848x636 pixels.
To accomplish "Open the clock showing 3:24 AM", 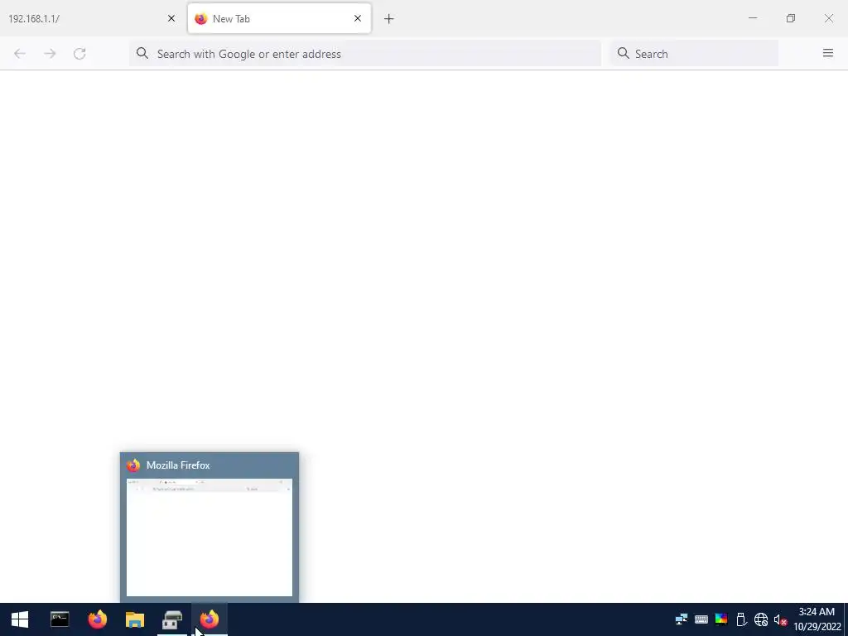I will [817, 619].
